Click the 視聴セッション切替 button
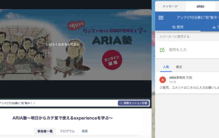The image size is (219, 138). (x=134, y=103)
